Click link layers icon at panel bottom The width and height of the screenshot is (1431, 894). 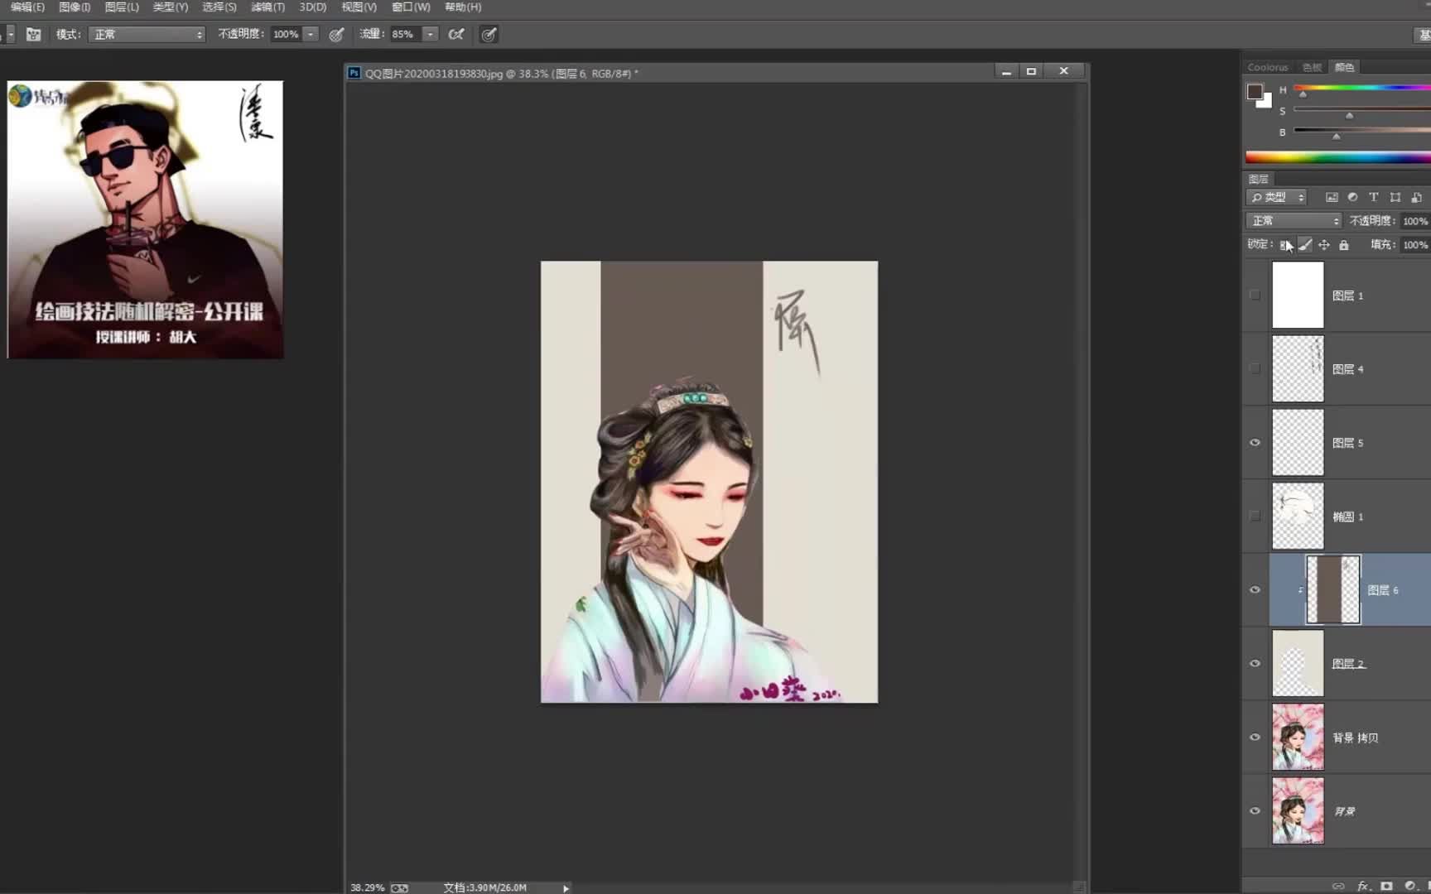pos(1338,886)
